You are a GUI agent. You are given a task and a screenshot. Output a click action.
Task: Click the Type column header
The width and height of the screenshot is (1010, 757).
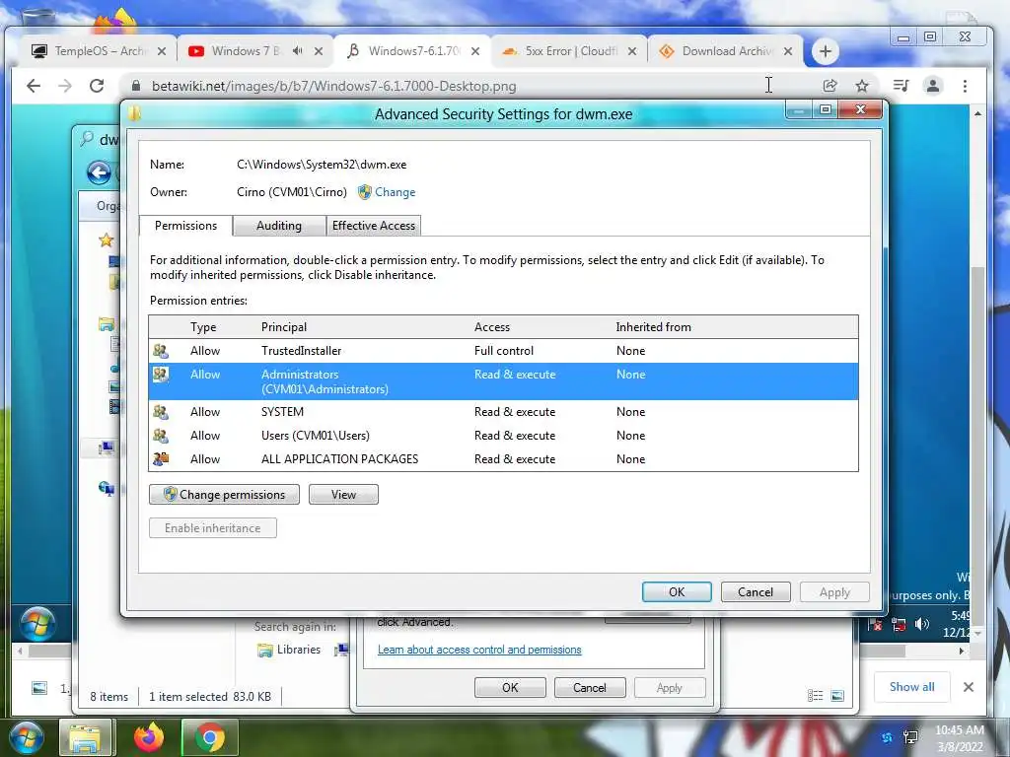click(x=203, y=327)
